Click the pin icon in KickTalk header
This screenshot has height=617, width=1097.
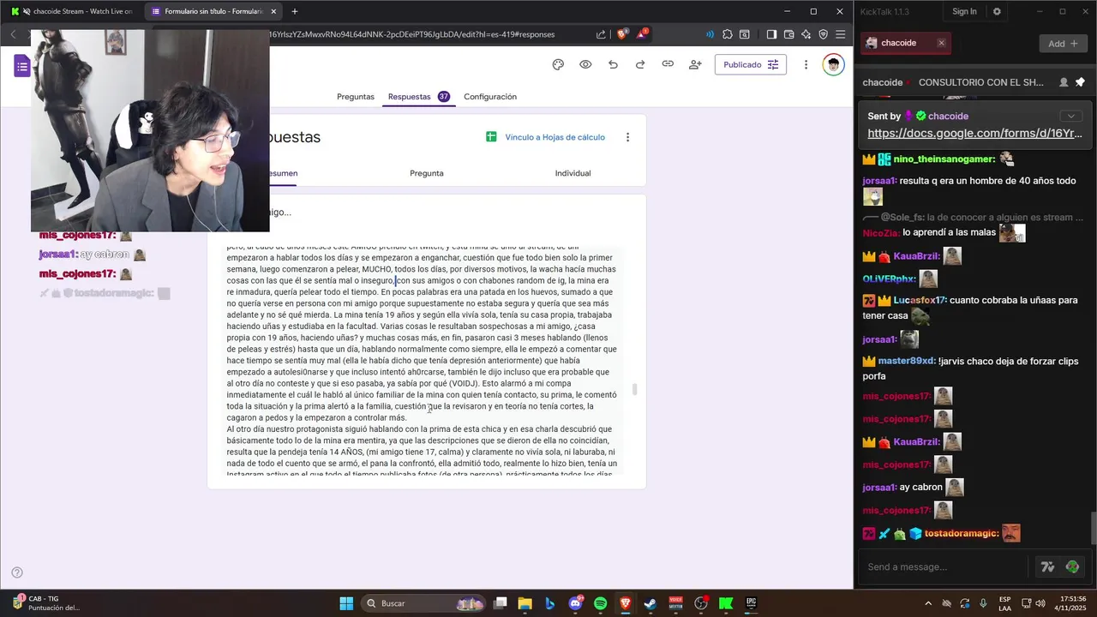click(1080, 82)
